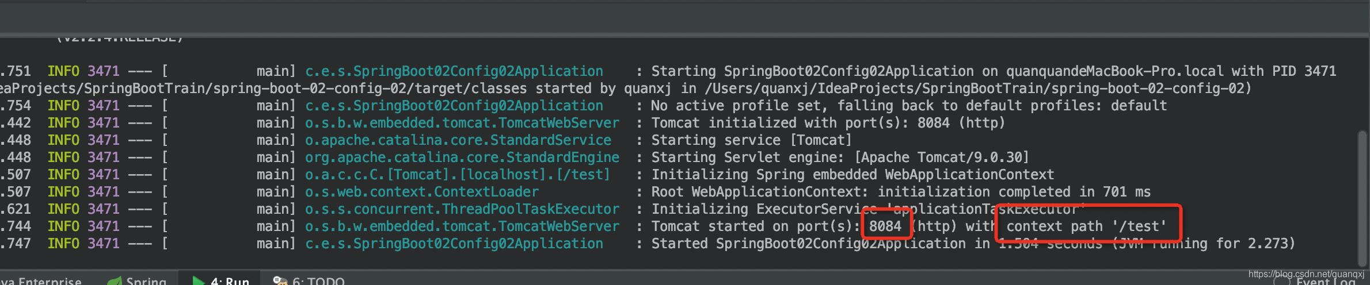This screenshot has height=285, width=1370.
Task: Click the 'Tomcat initialized with port(s)' message
Action: click(828, 123)
